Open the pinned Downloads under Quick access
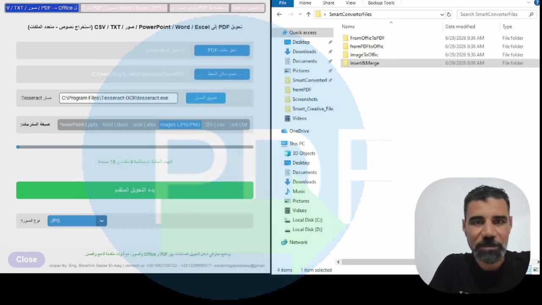542x305 pixels. pyautogui.click(x=304, y=52)
